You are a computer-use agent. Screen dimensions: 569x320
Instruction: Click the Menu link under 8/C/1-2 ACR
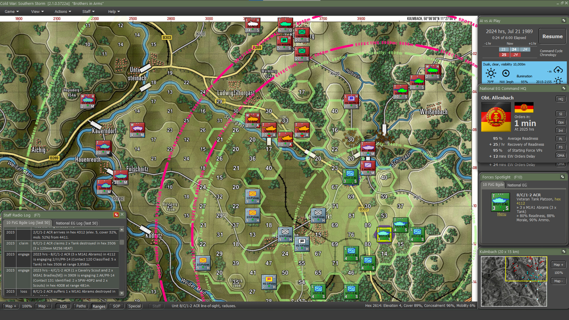tap(501, 214)
